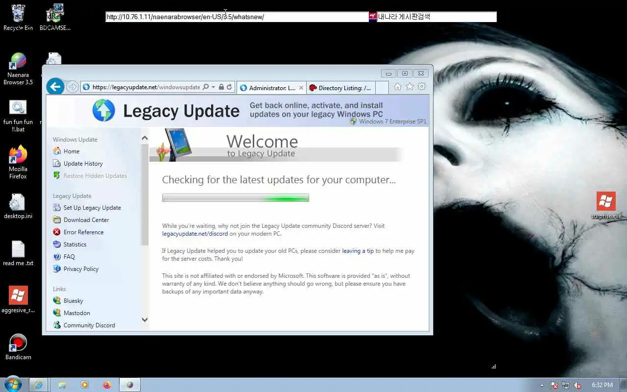Viewport: 627px width, 392px height.
Task: Click the sidebar vertical scrollbar thumb
Action: click(145, 195)
